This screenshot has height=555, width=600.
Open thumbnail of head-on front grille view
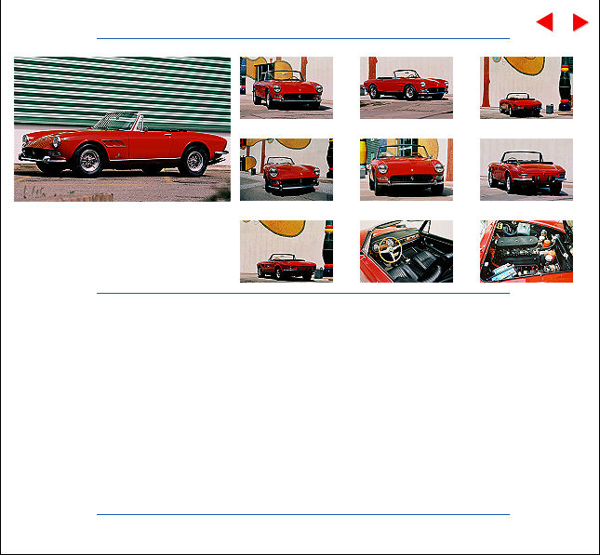407,169
